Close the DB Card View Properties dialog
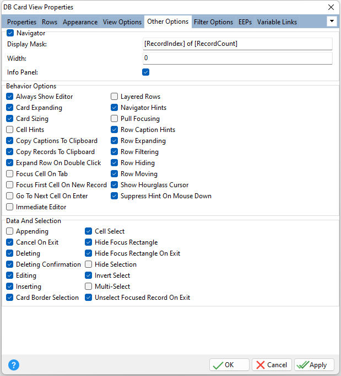The width and height of the screenshot is (341, 376). click(x=331, y=7)
